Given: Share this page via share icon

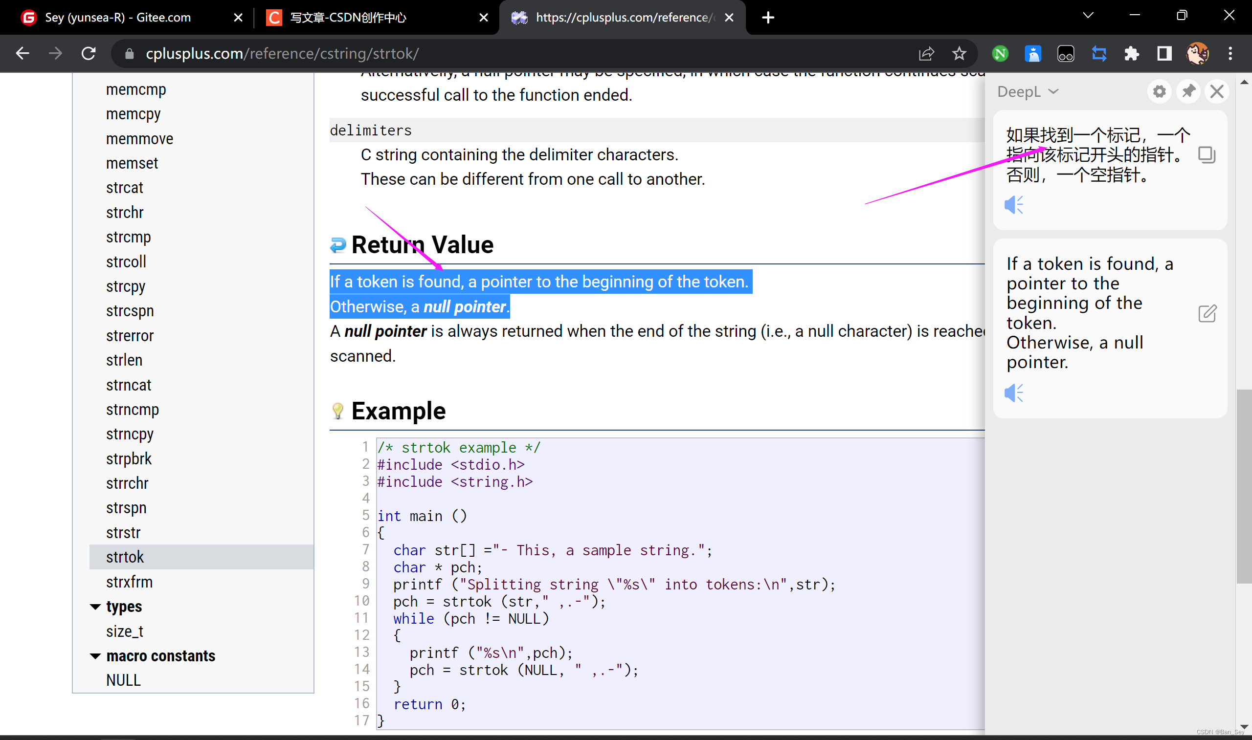Looking at the screenshot, I should [926, 53].
